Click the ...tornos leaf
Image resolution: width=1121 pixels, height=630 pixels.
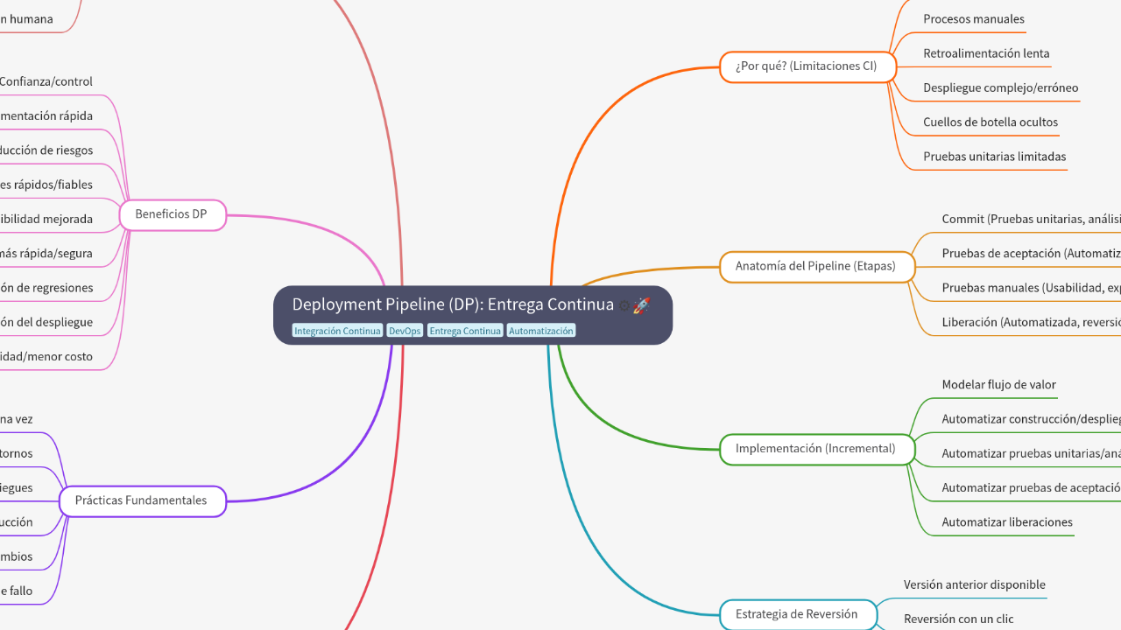17,453
